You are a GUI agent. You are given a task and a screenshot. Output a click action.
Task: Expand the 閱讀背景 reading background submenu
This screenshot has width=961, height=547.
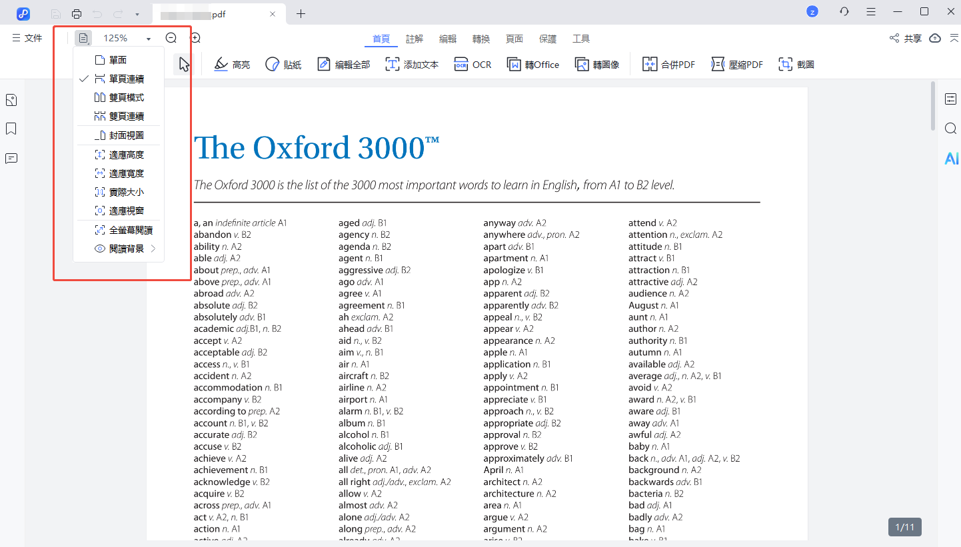tap(119, 249)
